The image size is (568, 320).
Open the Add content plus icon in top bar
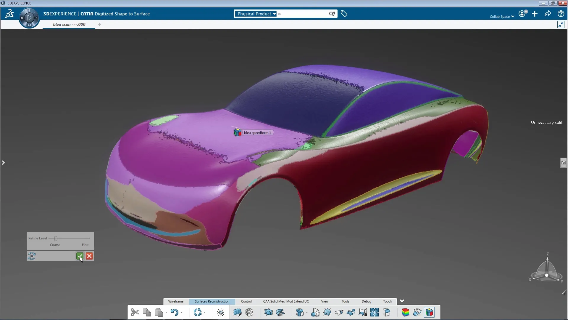click(535, 14)
